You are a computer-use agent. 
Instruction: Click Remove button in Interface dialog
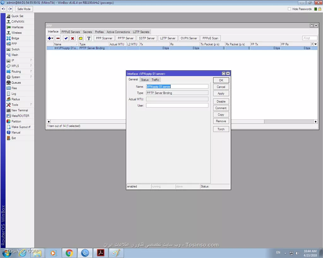(221, 121)
